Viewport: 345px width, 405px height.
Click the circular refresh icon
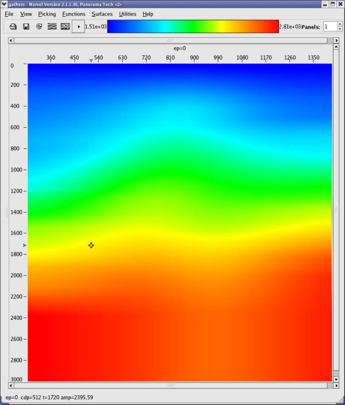click(x=39, y=26)
